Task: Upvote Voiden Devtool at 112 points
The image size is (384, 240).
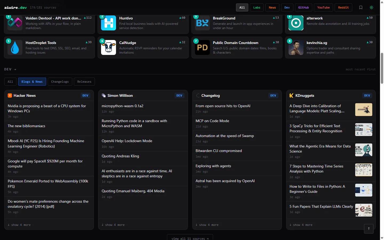Action: point(88,18)
